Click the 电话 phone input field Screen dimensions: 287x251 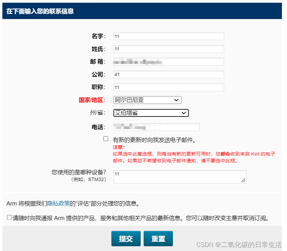click(157, 127)
